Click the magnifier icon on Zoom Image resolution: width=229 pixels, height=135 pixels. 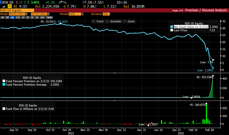tap(125, 22)
